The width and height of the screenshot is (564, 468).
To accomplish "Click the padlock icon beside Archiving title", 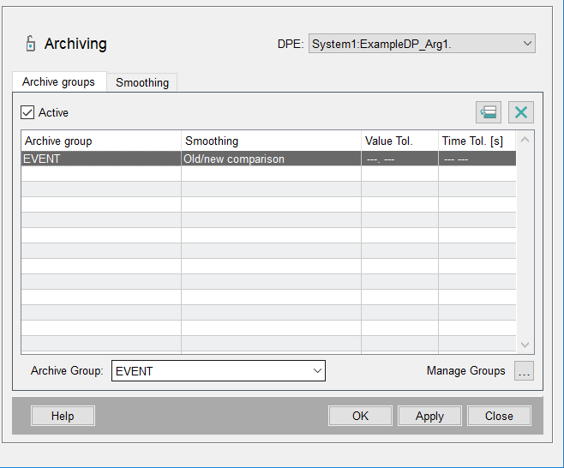I will coord(31,44).
